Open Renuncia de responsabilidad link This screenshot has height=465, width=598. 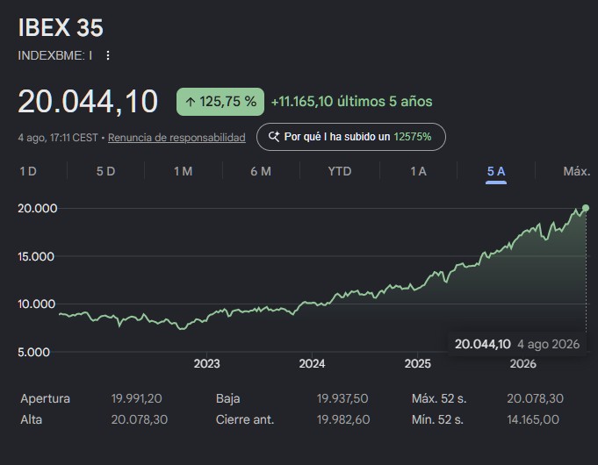(177, 138)
